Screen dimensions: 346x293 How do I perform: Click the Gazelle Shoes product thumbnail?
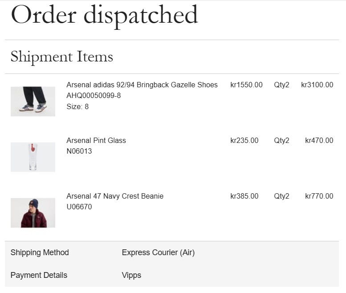[33, 102]
